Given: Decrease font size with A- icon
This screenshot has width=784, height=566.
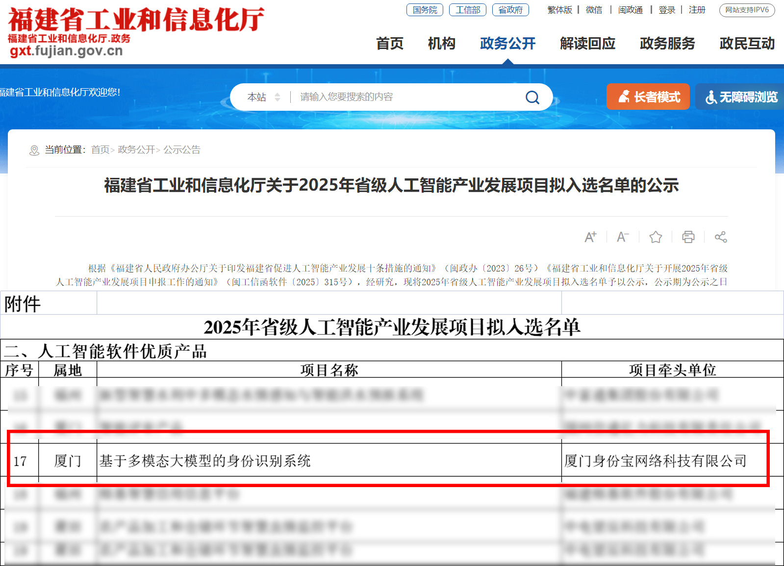Looking at the screenshot, I should 623,237.
